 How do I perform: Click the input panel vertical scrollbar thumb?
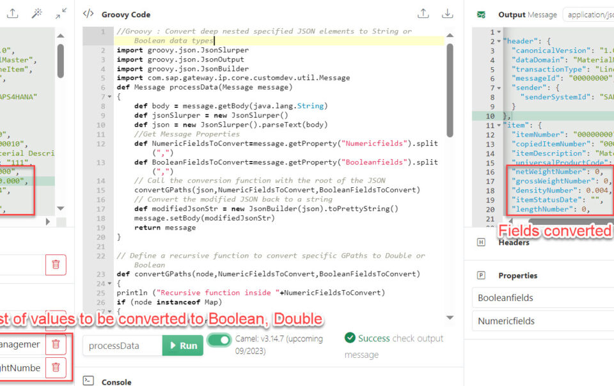pyautogui.click(x=61, y=61)
